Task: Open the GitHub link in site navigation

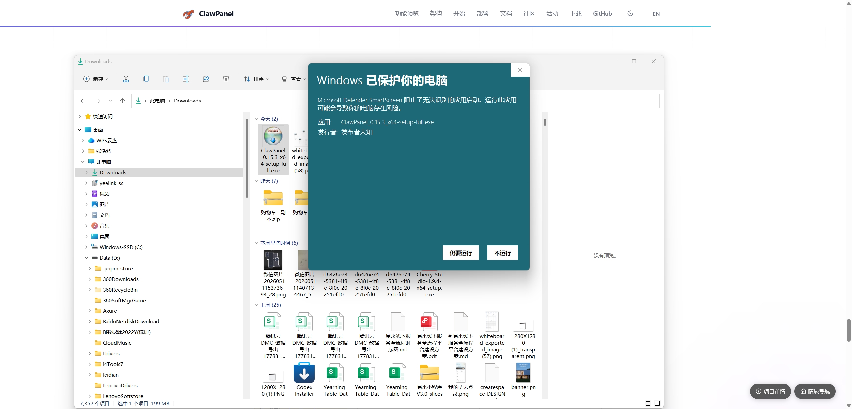Action: point(602,14)
